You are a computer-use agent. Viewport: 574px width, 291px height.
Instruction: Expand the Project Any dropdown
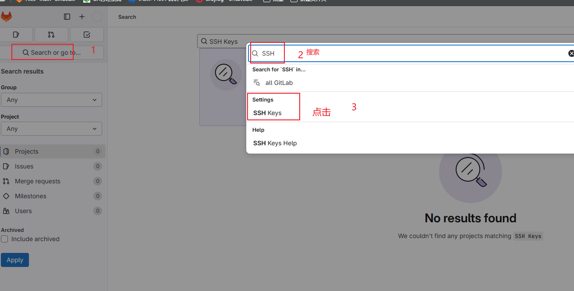click(51, 129)
